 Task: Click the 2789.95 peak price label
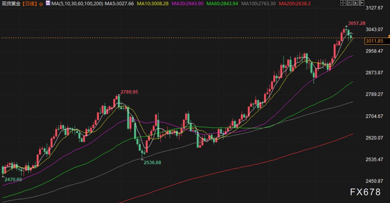(129, 92)
